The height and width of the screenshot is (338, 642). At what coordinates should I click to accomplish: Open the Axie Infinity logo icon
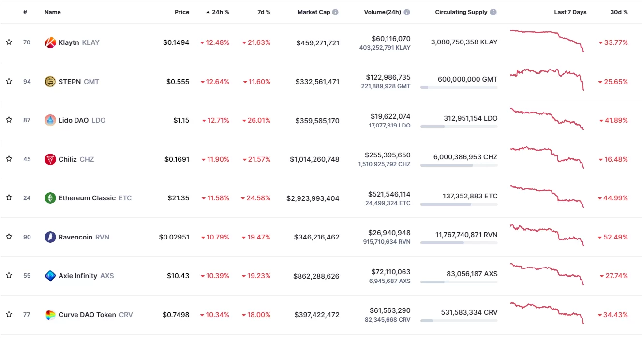tap(50, 276)
